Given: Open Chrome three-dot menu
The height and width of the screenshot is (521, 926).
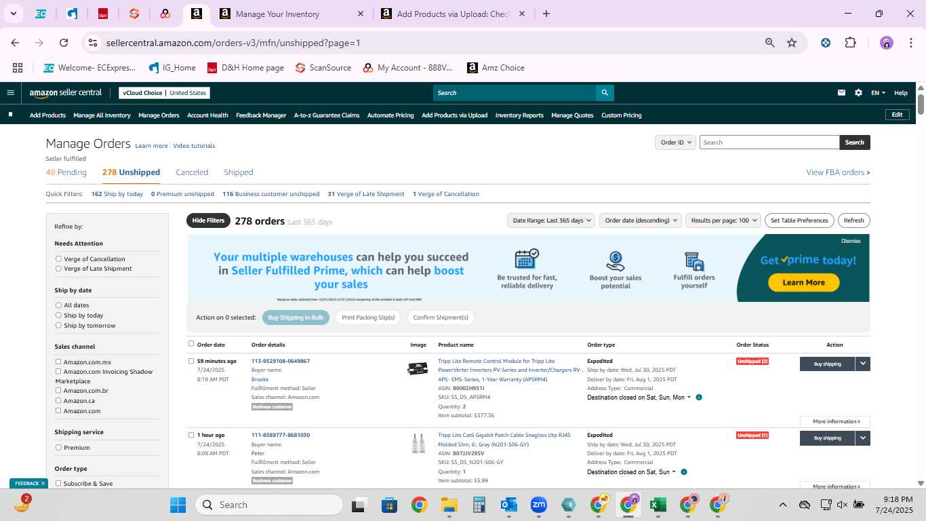Looking at the screenshot, I should tap(910, 43).
